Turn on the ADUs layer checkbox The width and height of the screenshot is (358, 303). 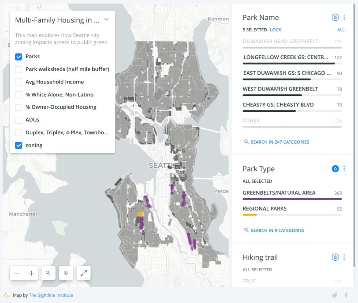19,120
